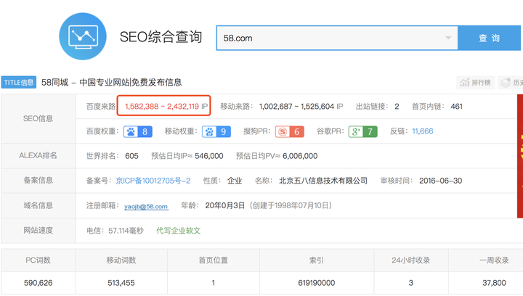Image resolution: width=523 pixels, height=296 pixels.
Task: Click the 代写企业软文 green link
Action: pos(179,231)
